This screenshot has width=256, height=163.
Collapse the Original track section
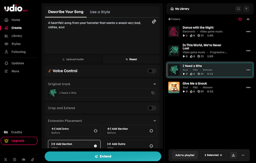(x=155, y=84)
